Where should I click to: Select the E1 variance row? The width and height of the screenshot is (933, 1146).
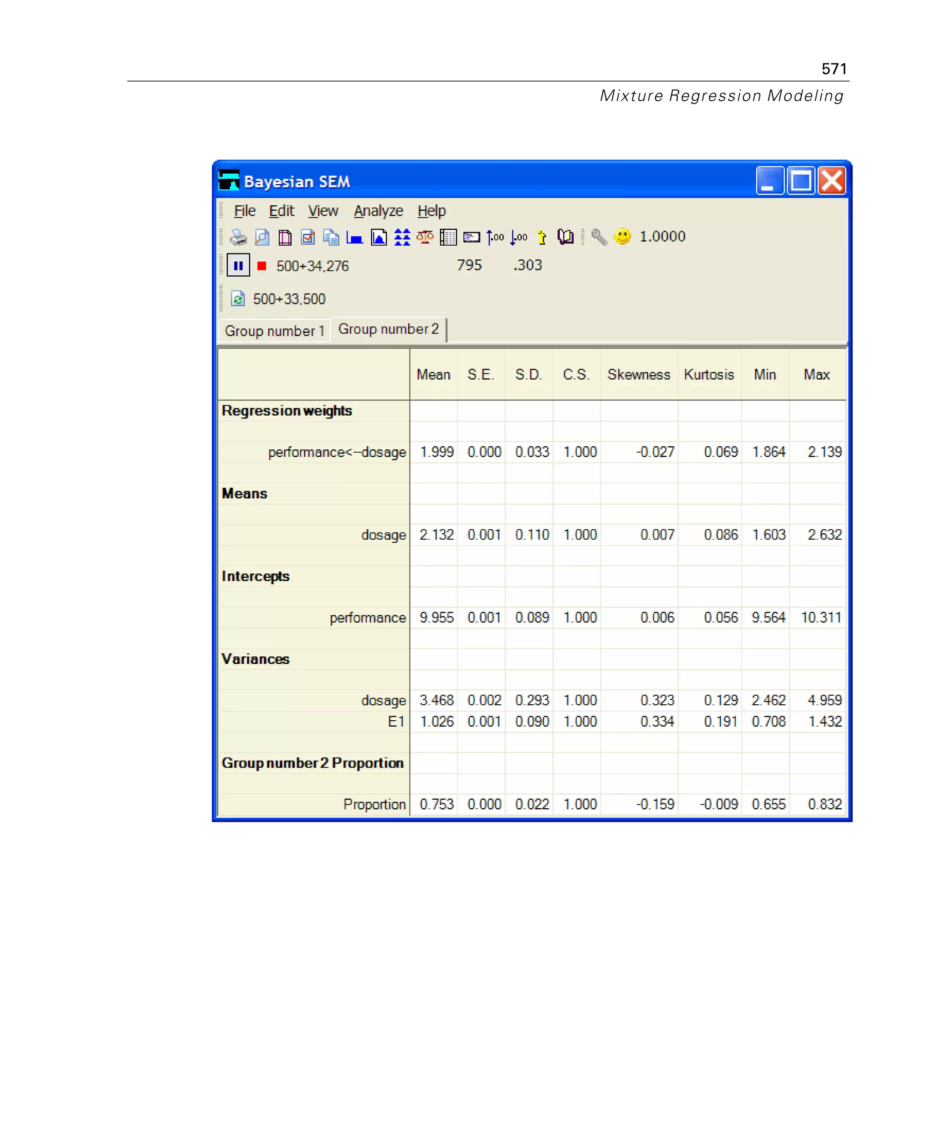click(x=396, y=722)
